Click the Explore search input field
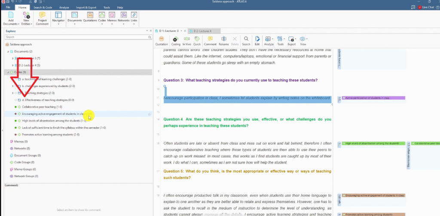This screenshot has width=440, height=216. [x=77, y=37]
